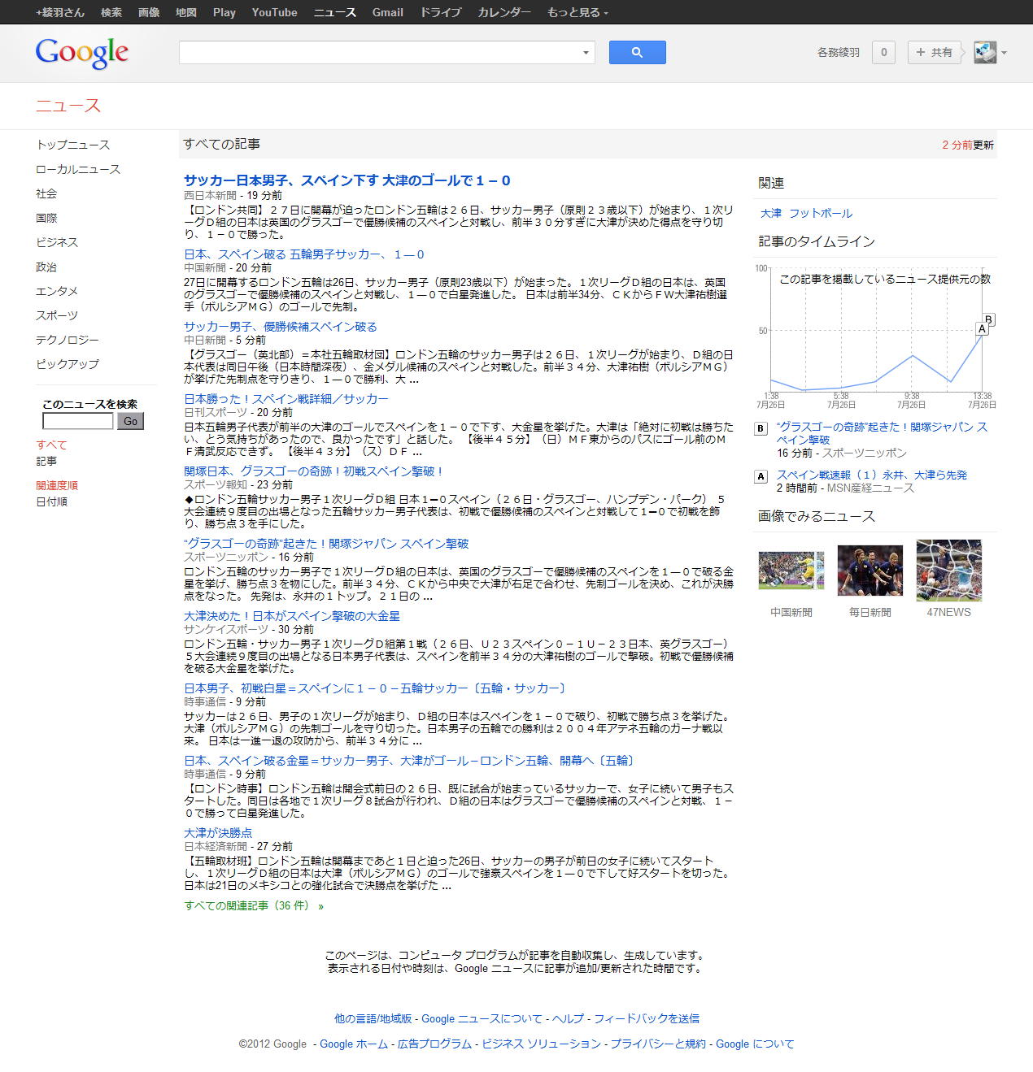Screen dimensions: 1033x1072
Task: Select すべて filter in sidebar
Action: click(51, 445)
